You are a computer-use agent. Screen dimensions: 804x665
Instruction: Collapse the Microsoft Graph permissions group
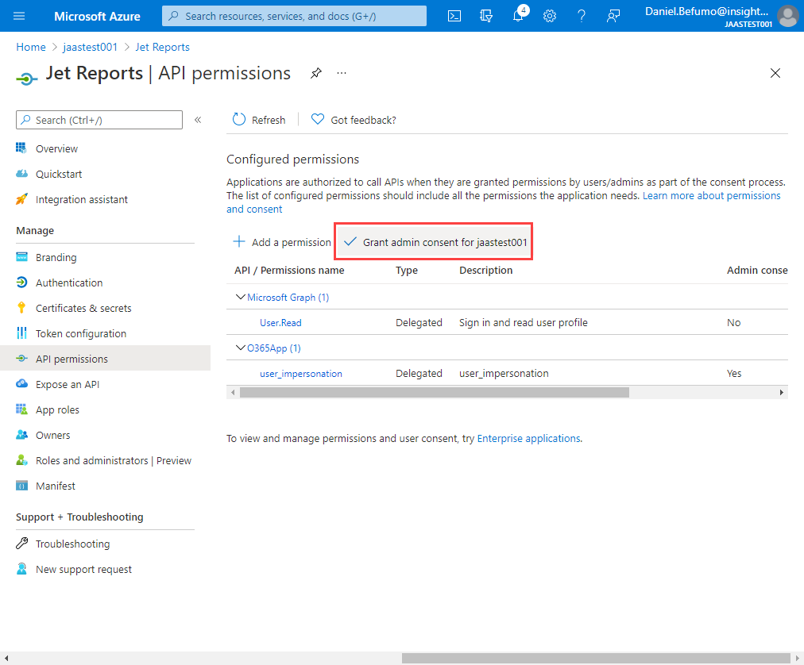click(241, 297)
